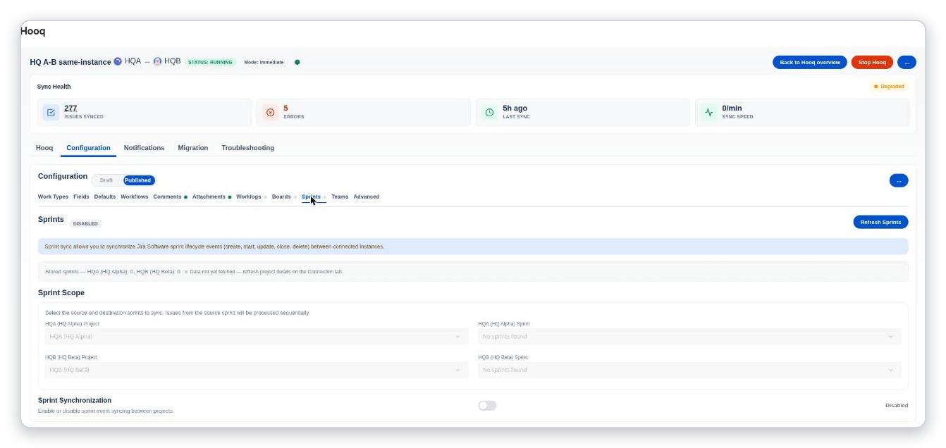Screen dimensions: 946x448
Task: Switch configuration view to Draft
Action: pyautogui.click(x=106, y=180)
